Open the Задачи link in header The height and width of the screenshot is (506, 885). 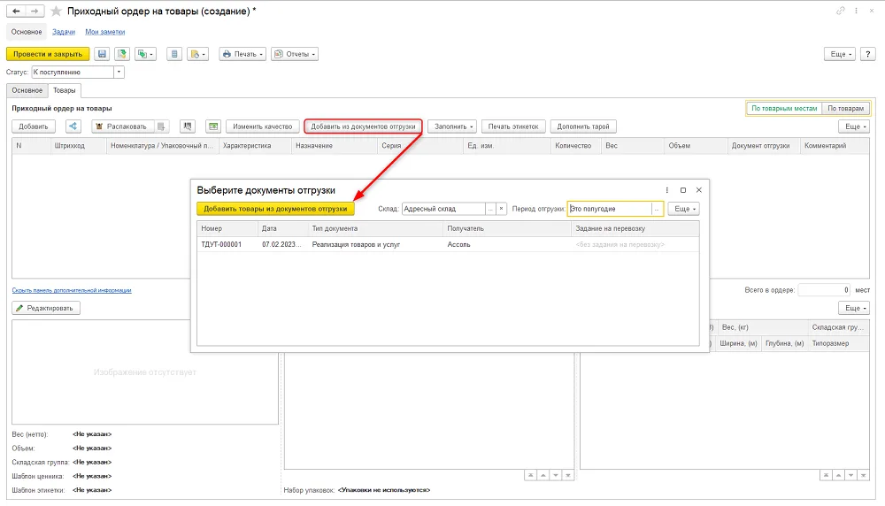[64, 32]
